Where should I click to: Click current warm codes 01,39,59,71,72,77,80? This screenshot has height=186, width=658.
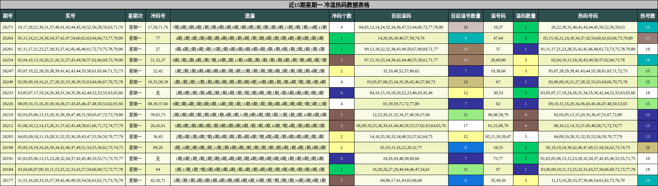point(401,104)
